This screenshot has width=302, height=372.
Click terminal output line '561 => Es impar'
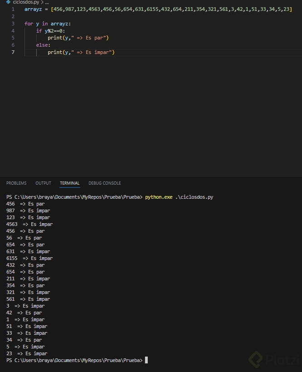click(x=28, y=299)
